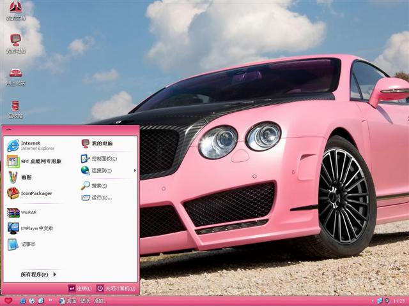Viewport: 409px width, 306px height.
Task: Click the 14:23 system tray clock
Action: coord(399,301)
